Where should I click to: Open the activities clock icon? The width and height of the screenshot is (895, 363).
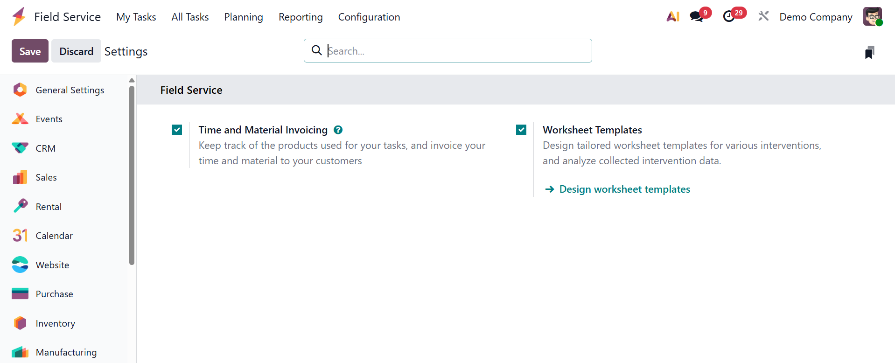pos(729,17)
